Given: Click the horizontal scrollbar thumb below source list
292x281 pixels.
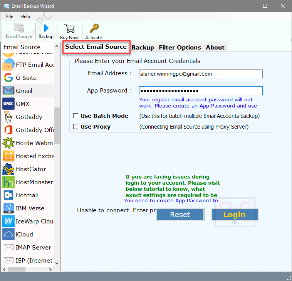Looking at the screenshot, I should click(17, 269).
